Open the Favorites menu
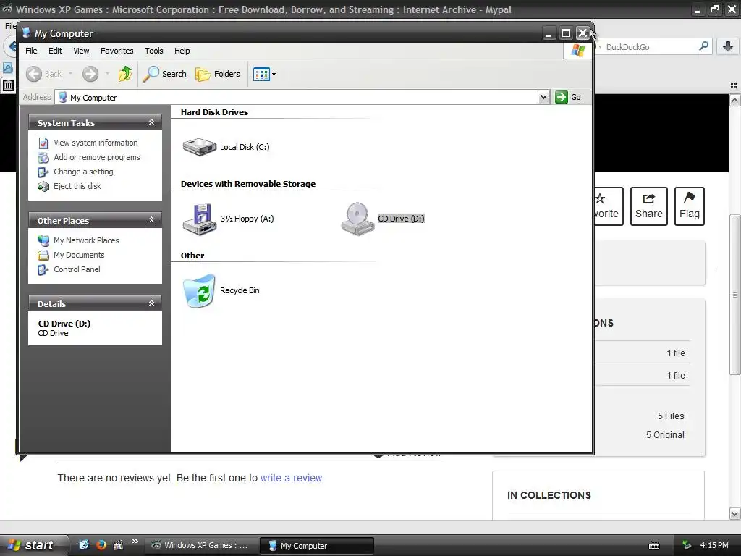 (117, 51)
